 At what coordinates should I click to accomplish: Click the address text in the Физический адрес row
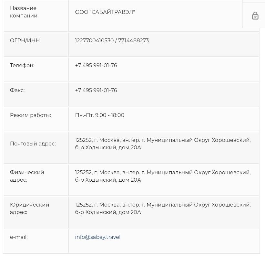(x=162, y=176)
